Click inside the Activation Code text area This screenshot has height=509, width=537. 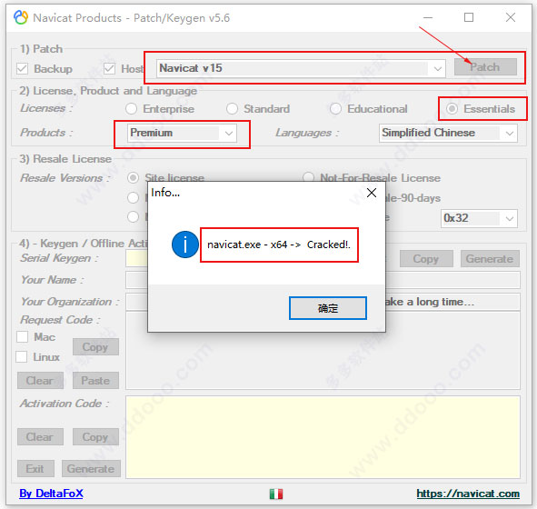point(323,437)
